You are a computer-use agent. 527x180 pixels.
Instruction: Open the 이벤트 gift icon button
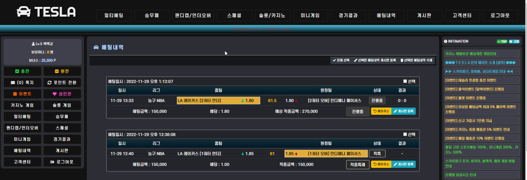click(x=22, y=94)
